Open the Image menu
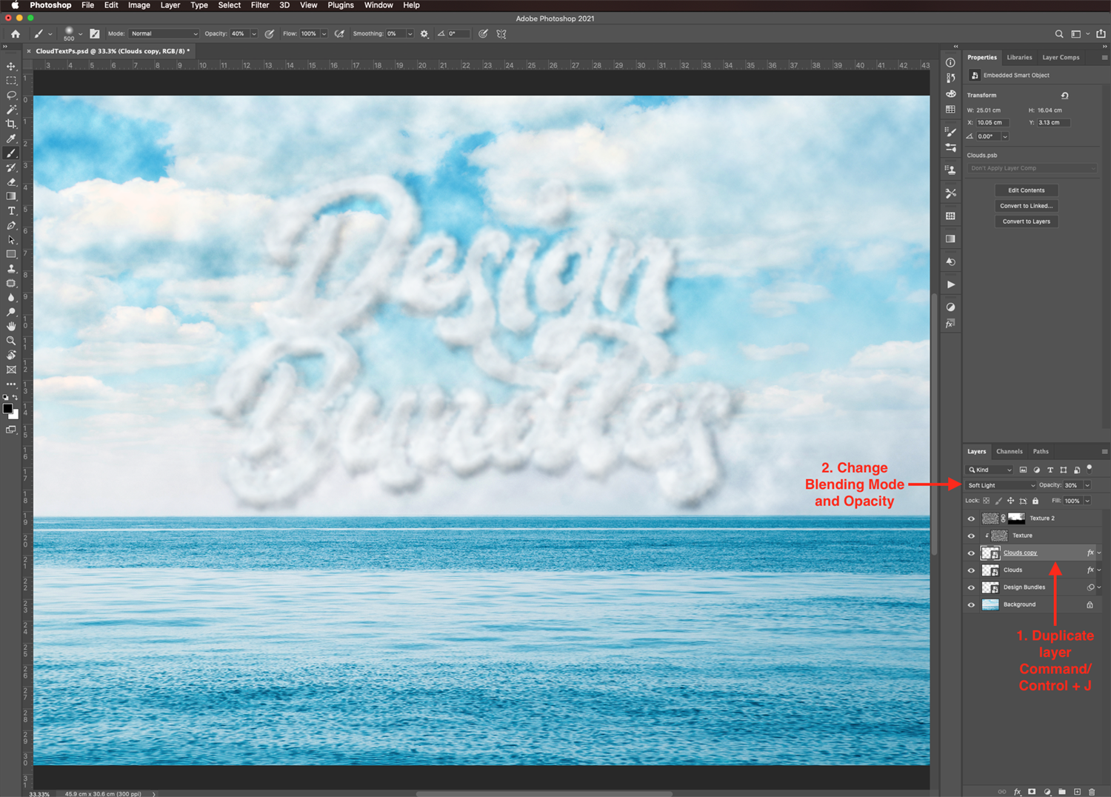The width and height of the screenshot is (1111, 797). [x=139, y=5]
